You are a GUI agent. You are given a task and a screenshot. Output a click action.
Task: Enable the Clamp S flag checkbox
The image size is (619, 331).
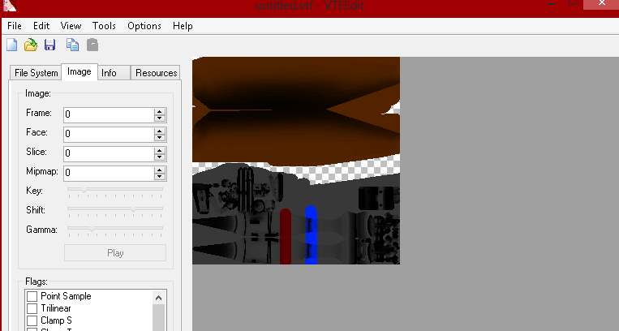point(32,320)
